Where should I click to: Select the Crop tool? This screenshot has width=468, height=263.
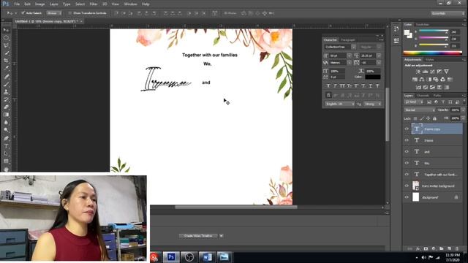tap(6, 61)
